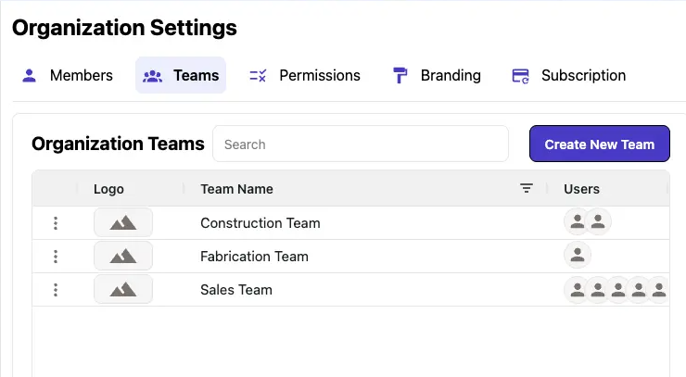686x377 pixels.
Task: Sort by the Team Name column header
Action: tap(236, 189)
